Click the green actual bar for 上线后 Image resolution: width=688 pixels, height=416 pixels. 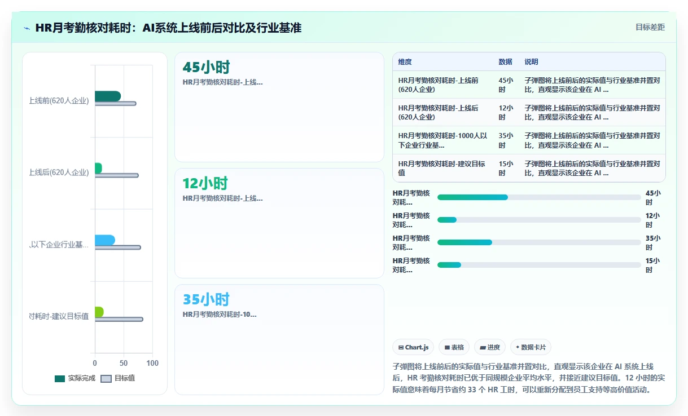(x=98, y=168)
